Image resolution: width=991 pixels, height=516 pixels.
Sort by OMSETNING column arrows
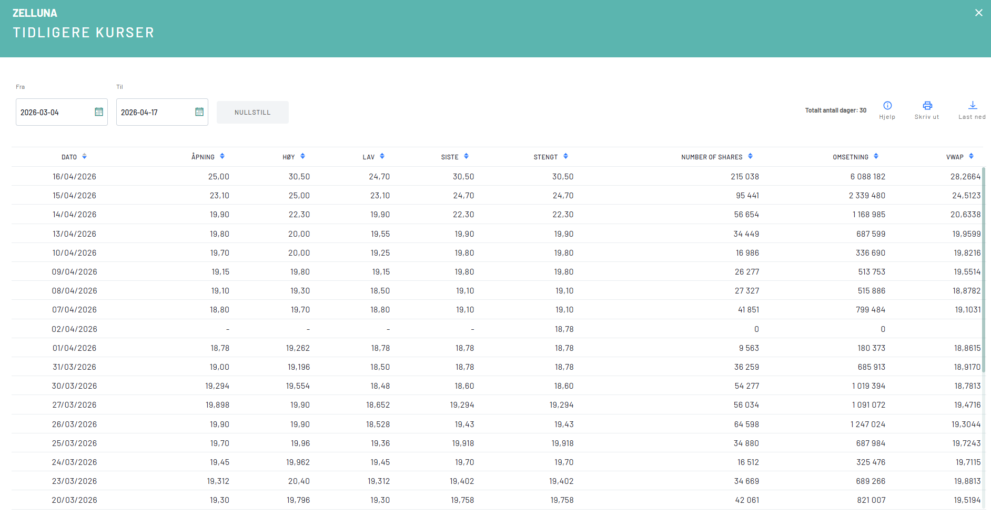tap(876, 157)
